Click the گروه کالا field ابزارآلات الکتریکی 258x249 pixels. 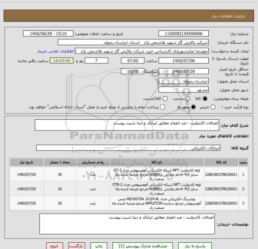point(128,148)
